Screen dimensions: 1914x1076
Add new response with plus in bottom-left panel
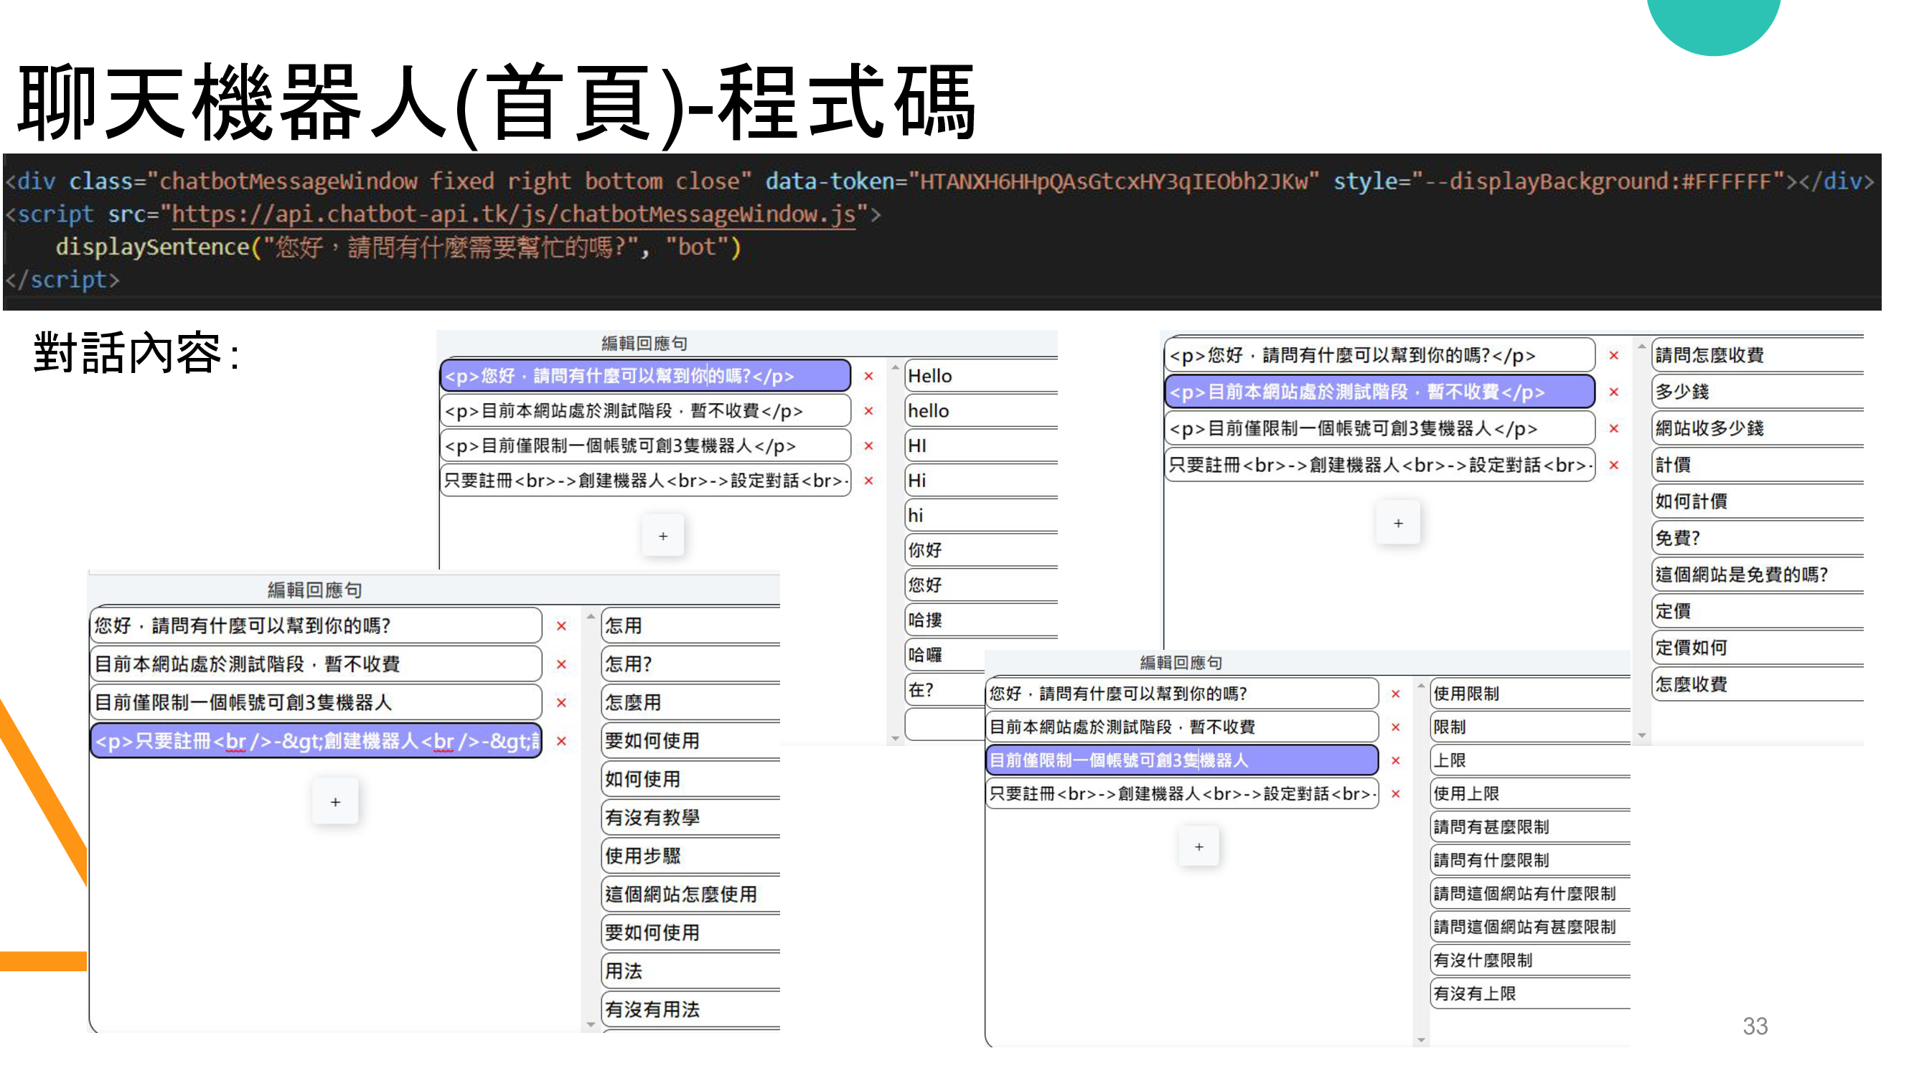point(335,803)
